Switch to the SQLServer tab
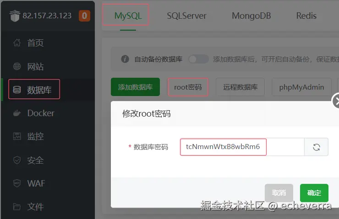 (186, 16)
